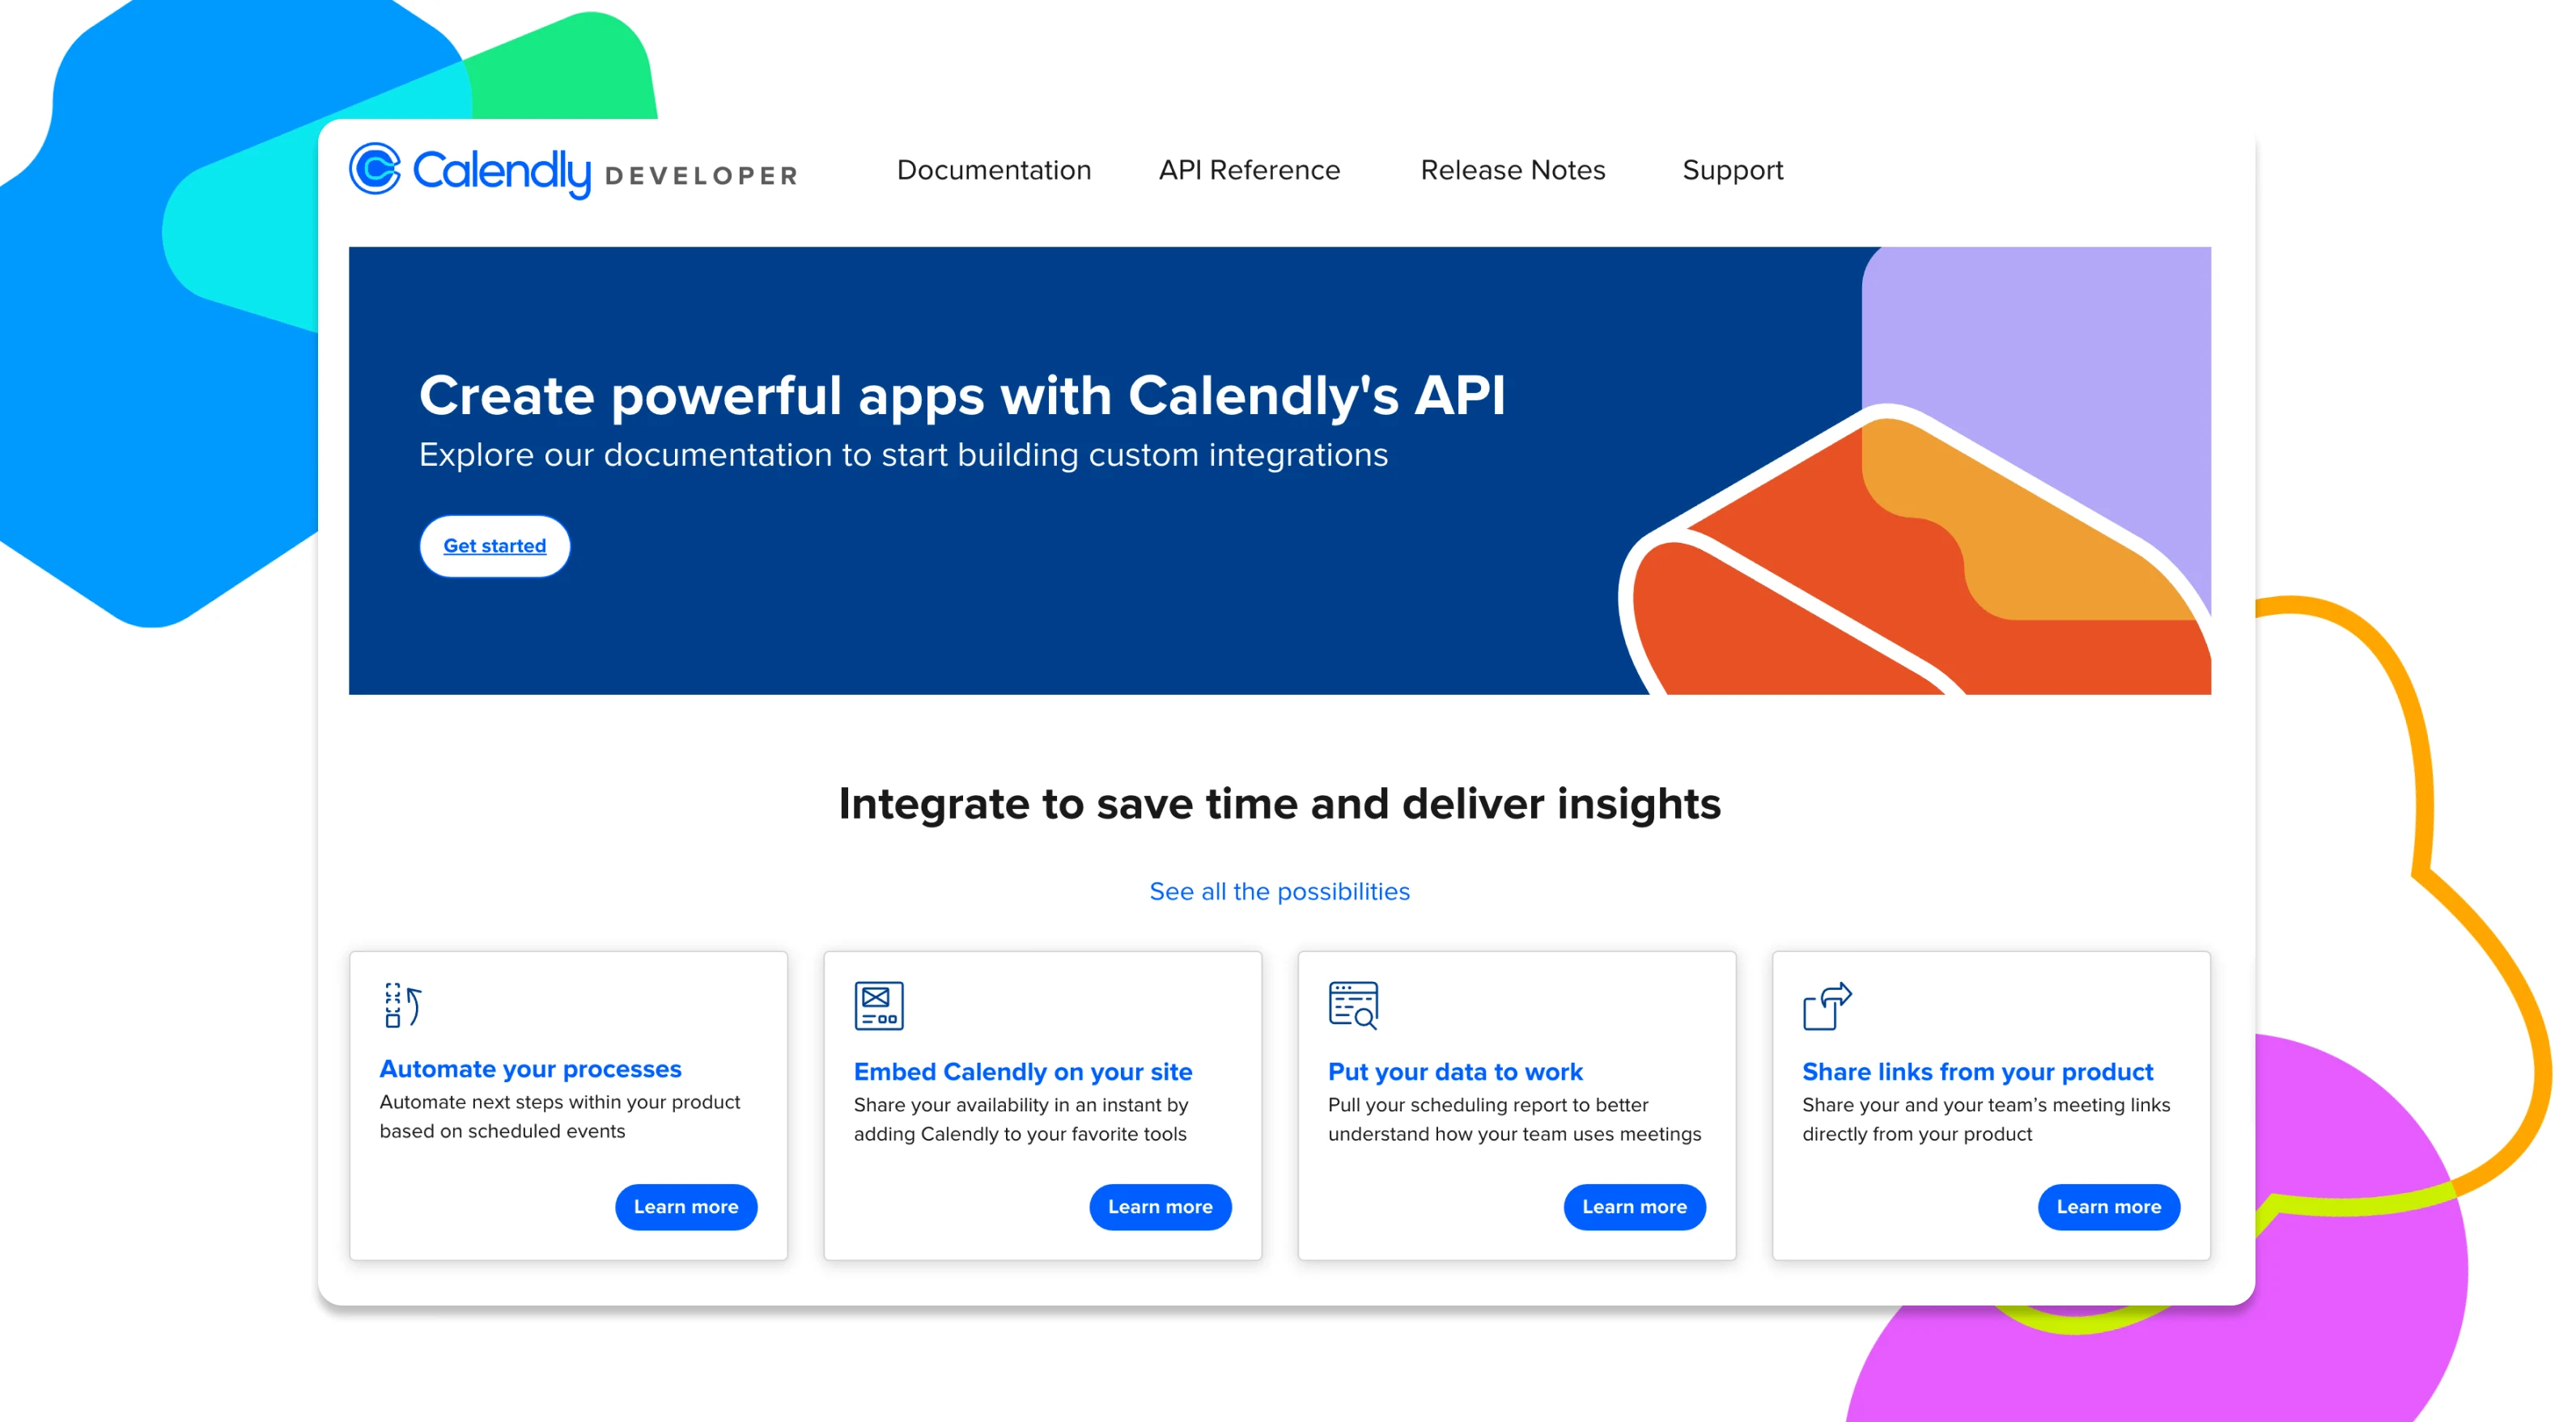
Task: Click See all the possibilities link
Action: (1279, 890)
